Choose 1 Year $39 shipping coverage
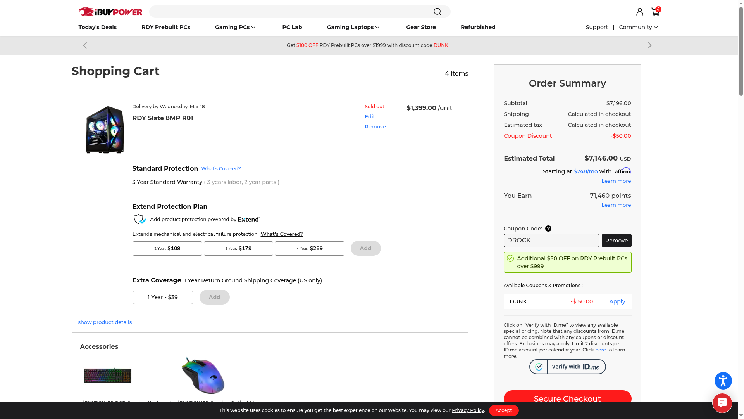 [x=163, y=297]
